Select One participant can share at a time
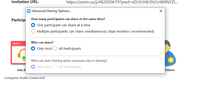 tap(33, 25)
